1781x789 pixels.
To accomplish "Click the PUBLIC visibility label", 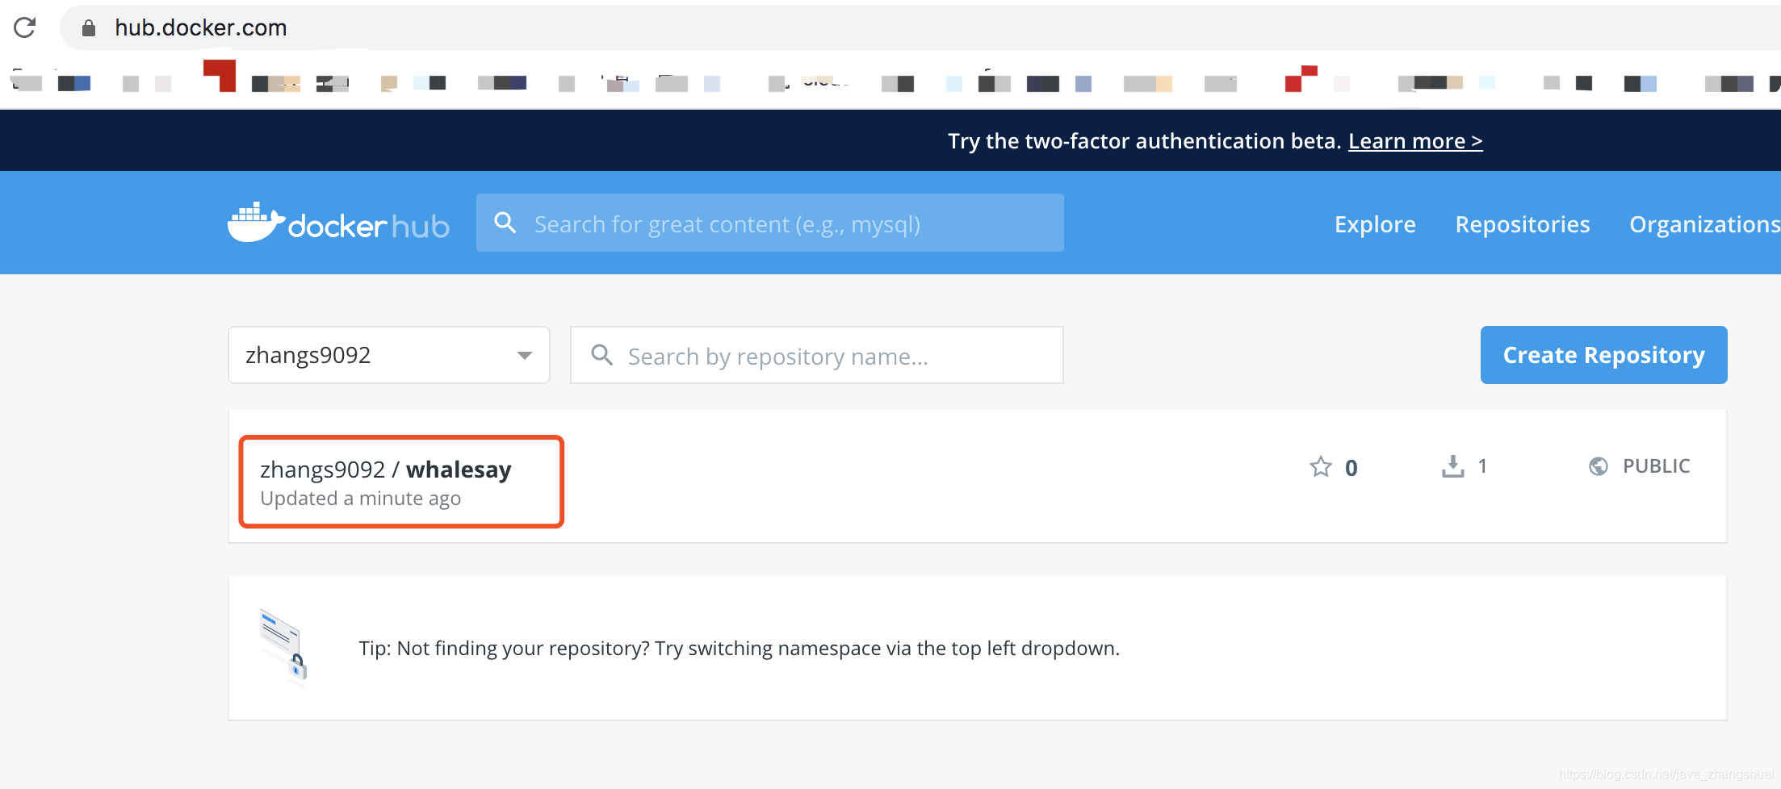I will click(1656, 466).
